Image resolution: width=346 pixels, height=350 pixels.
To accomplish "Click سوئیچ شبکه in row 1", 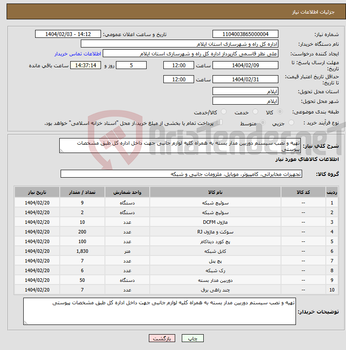I will 215,203.
